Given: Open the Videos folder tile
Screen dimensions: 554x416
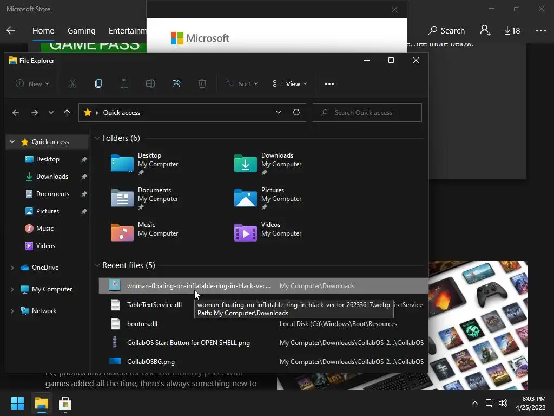Looking at the screenshot, I should 268,232.
